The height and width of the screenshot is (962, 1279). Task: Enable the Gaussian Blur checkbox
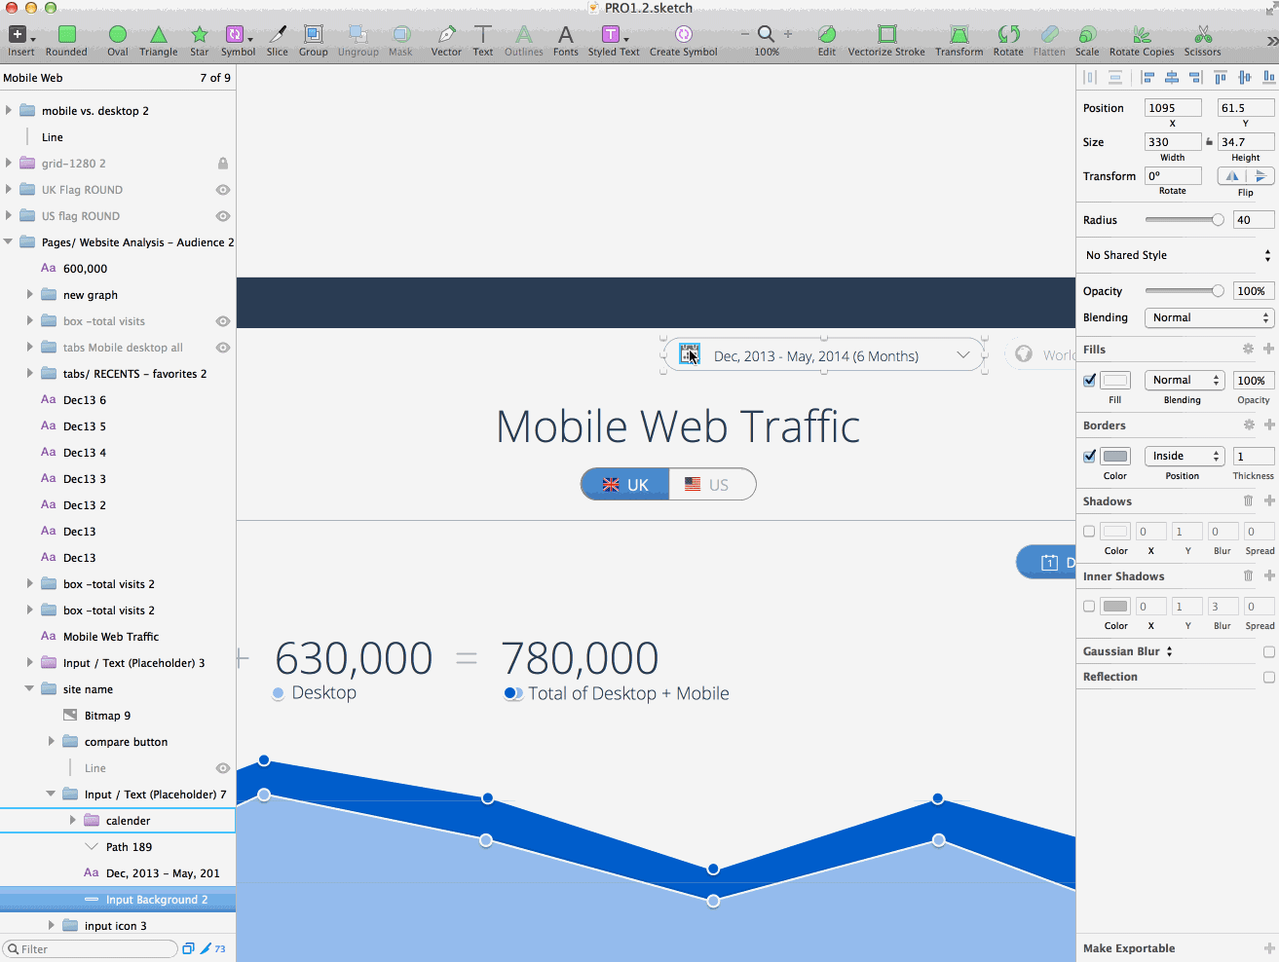[x=1268, y=651]
